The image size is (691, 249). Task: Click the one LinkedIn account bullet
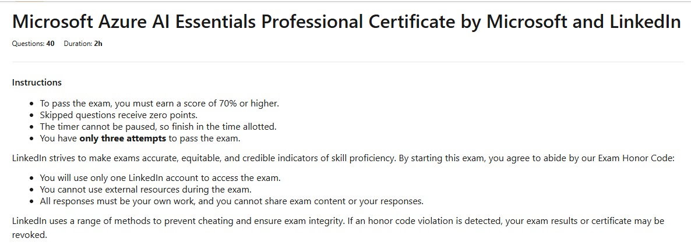point(160,178)
